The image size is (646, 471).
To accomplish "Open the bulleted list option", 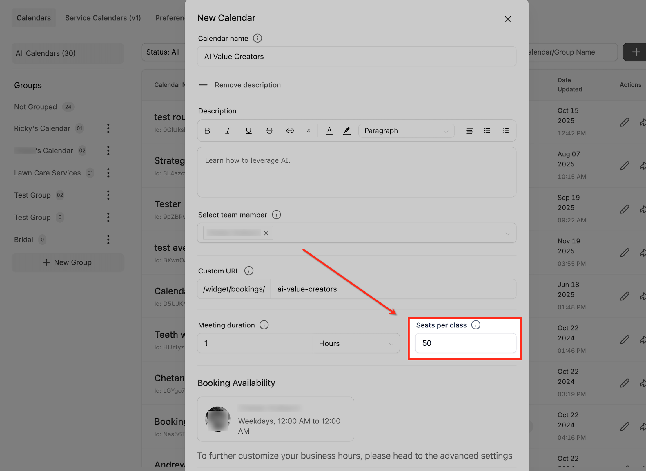I will 487,131.
